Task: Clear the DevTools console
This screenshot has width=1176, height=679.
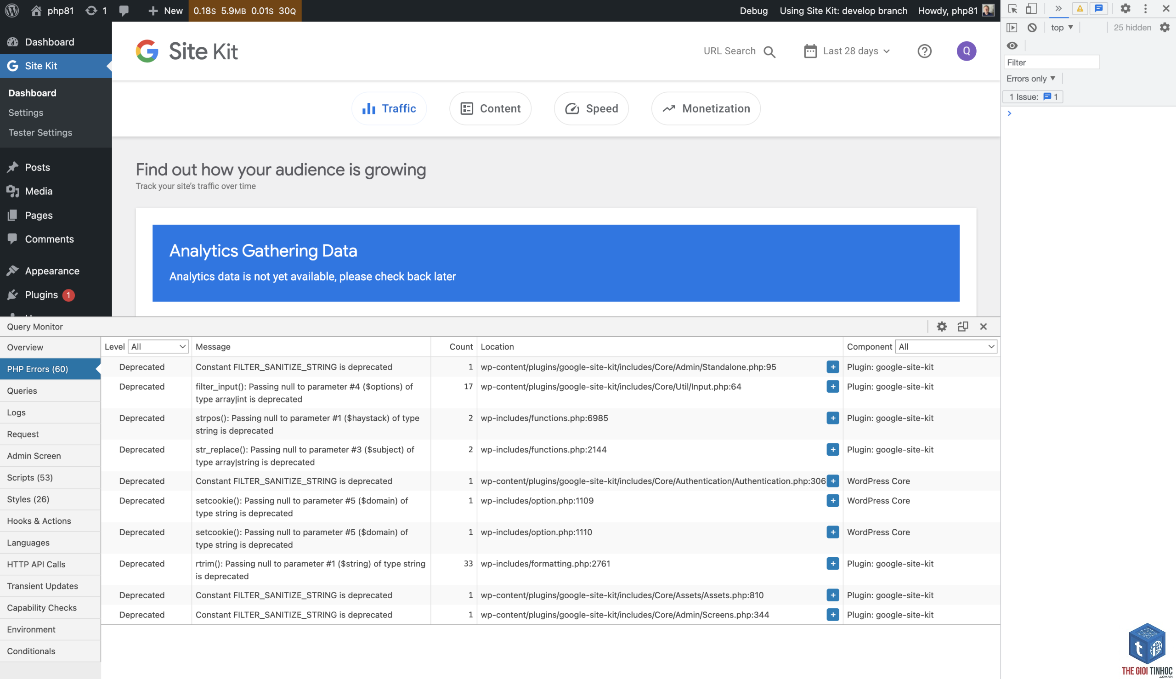Action: click(1032, 28)
